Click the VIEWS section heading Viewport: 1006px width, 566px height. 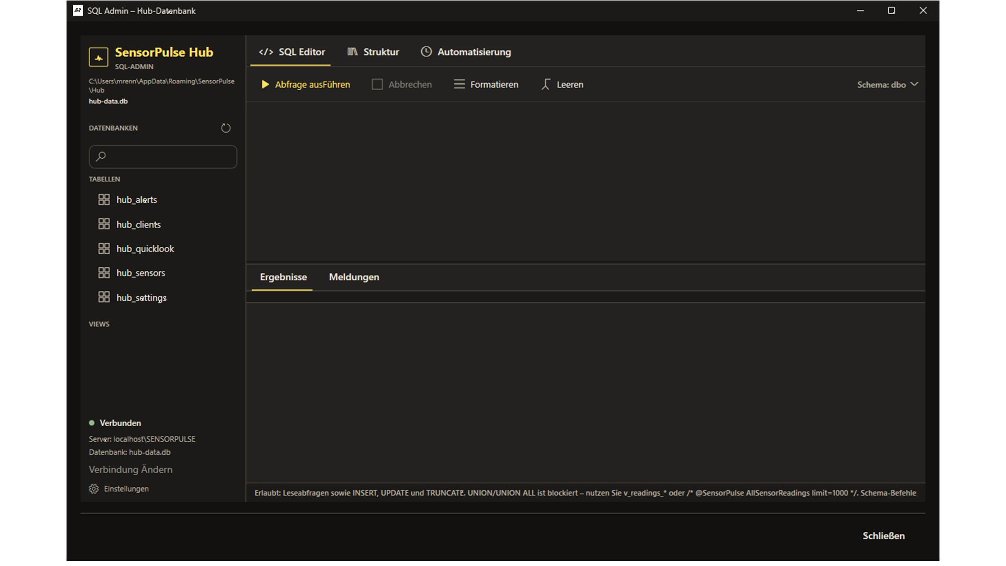click(99, 324)
